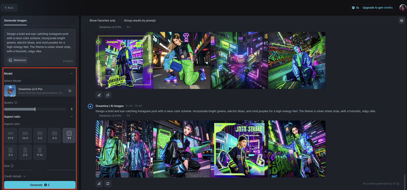Select the 21:9 aspect ratio
The image size is (407, 190).
pos(10,135)
